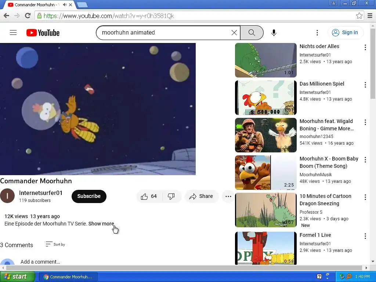Image resolution: width=376 pixels, height=282 pixels.
Task: Open options menu for Das Millionen Spiel
Action: click(365, 85)
